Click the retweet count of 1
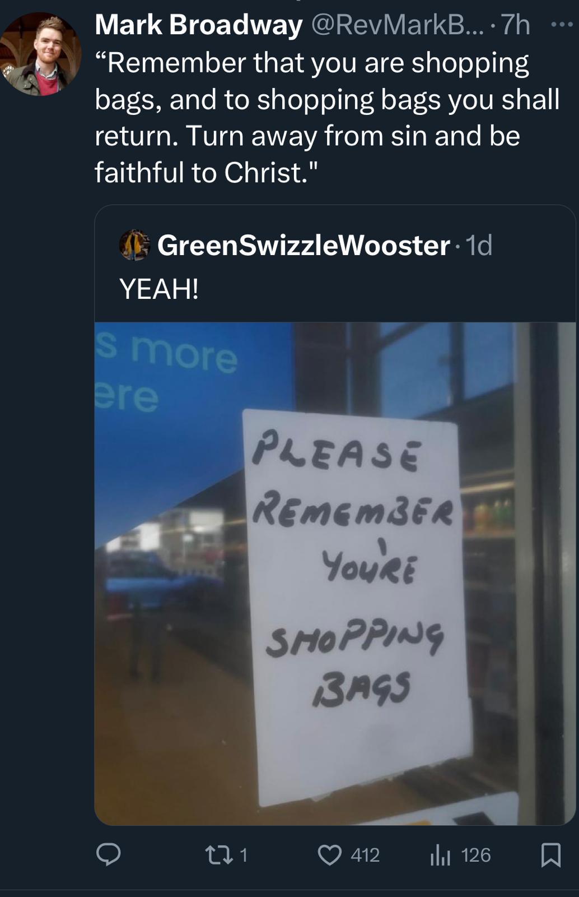 pos(244,855)
